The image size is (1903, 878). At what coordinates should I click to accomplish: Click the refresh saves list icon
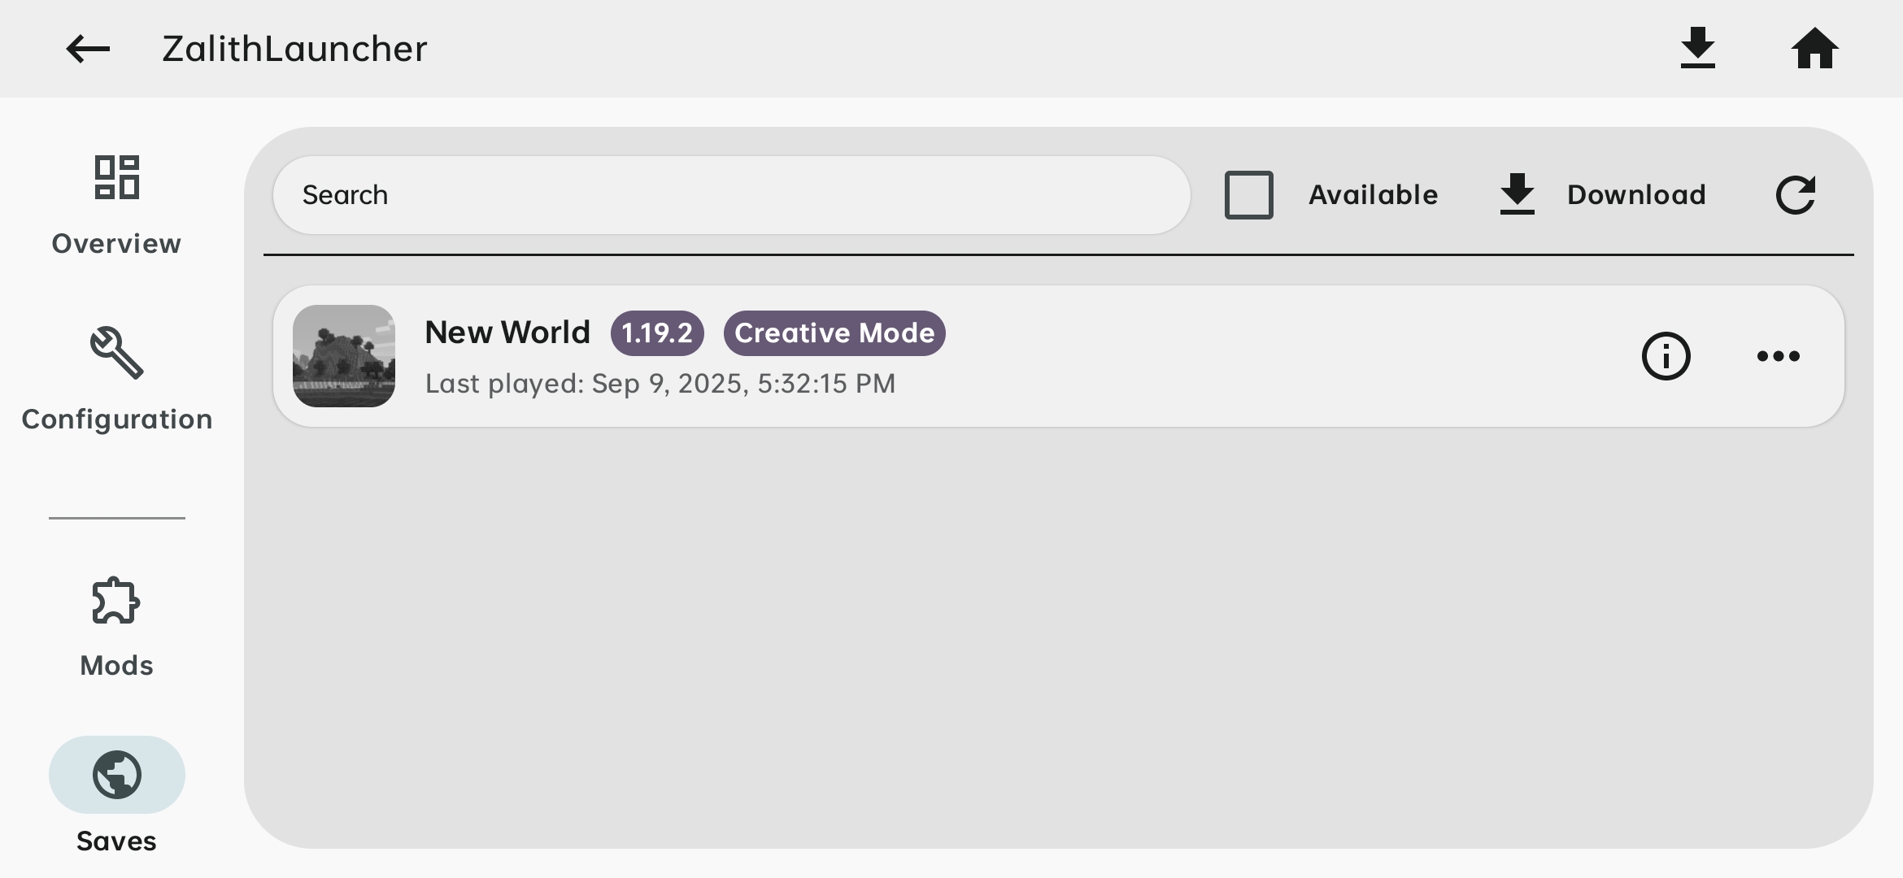click(x=1795, y=195)
